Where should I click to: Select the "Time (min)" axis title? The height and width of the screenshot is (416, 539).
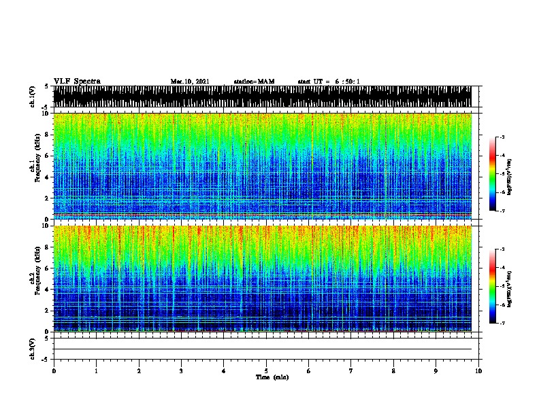point(272,377)
